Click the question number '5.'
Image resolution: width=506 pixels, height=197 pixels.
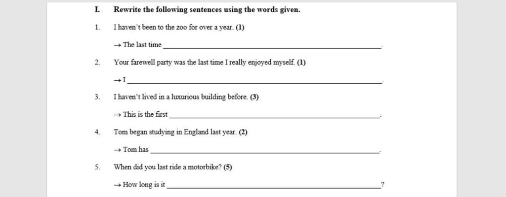tap(97, 167)
